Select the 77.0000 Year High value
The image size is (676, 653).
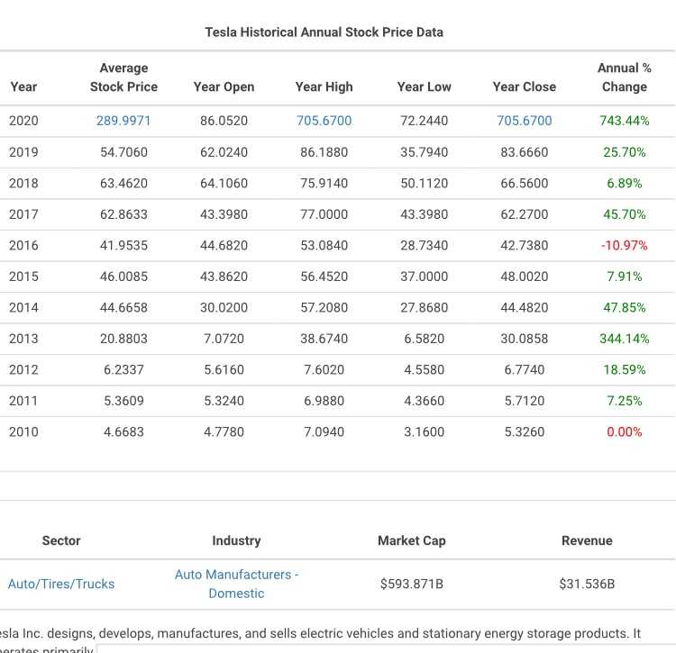tap(324, 214)
